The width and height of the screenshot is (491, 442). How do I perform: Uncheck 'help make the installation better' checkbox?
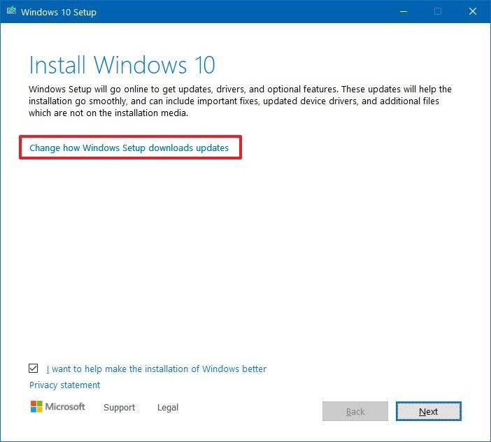click(33, 368)
